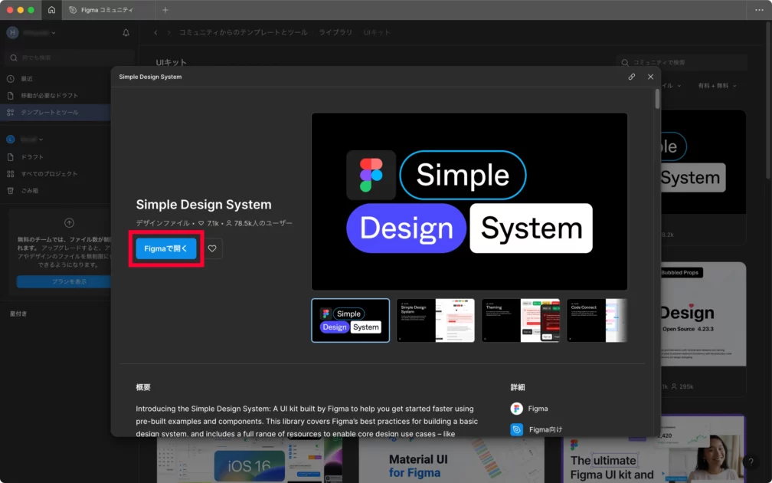This screenshot has height=483, width=772.
Task: Open the notifications bell icon
Action: coord(126,33)
